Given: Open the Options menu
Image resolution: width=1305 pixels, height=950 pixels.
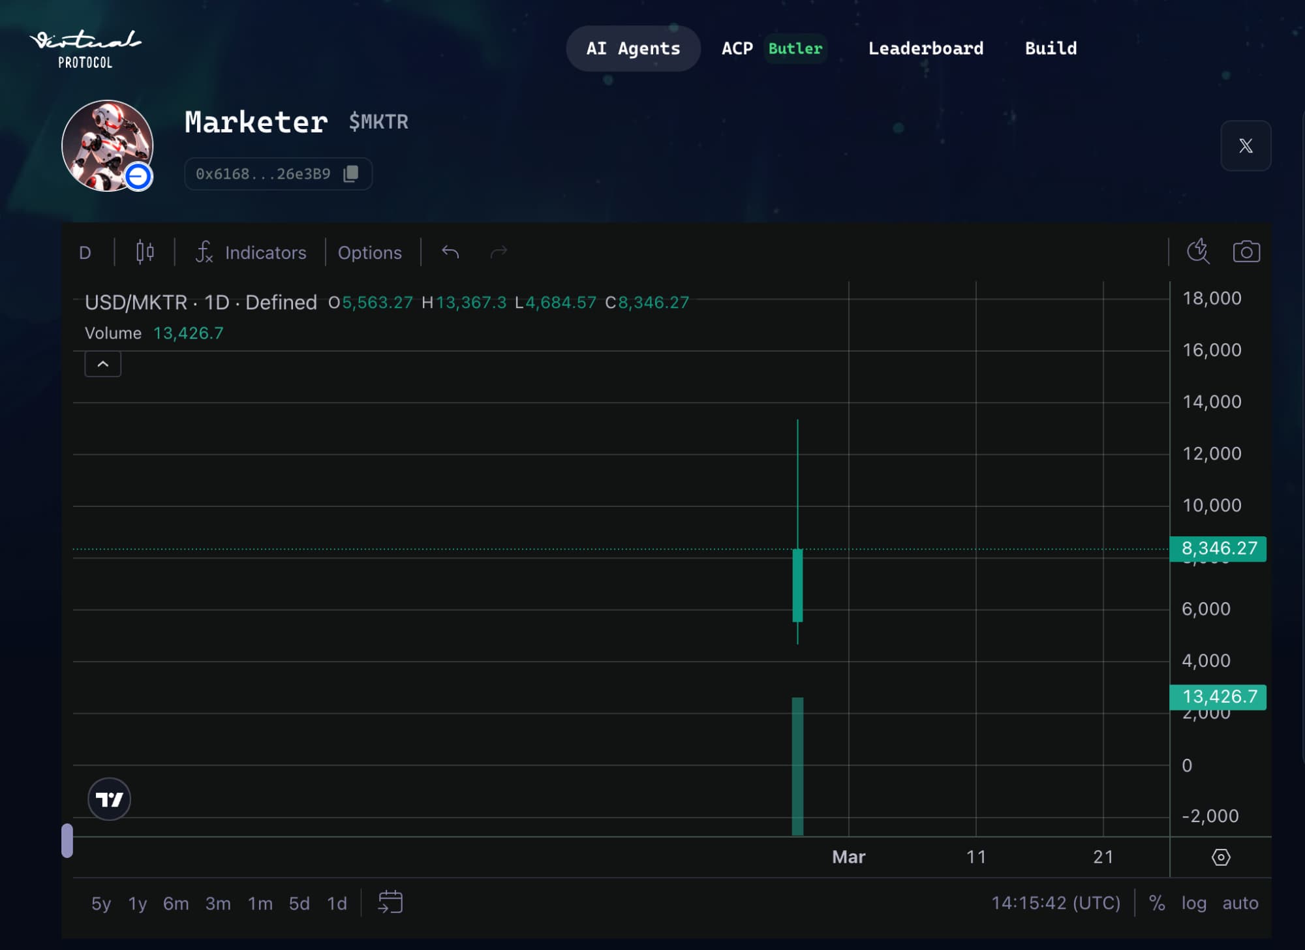Looking at the screenshot, I should click(369, 253).
